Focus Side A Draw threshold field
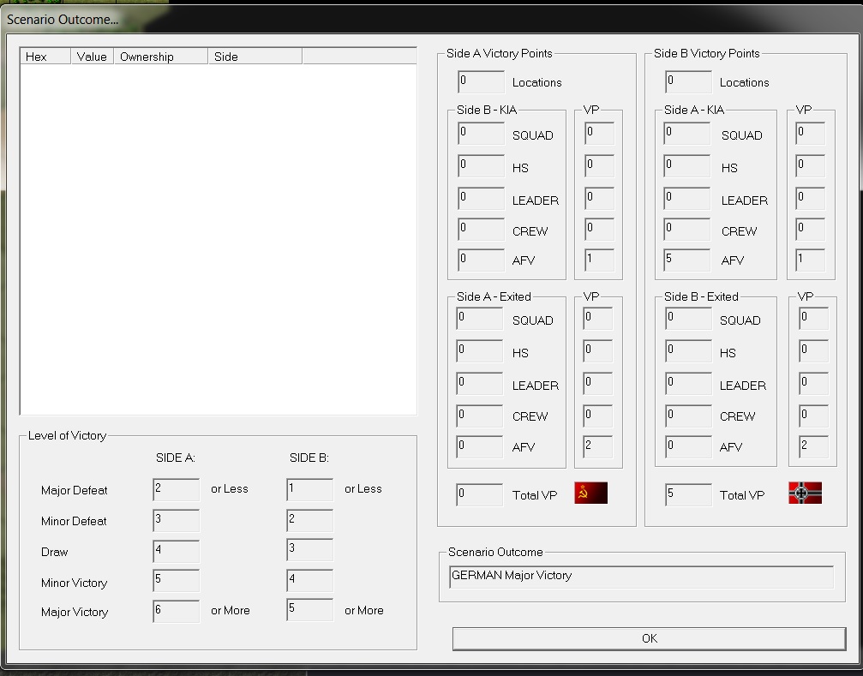This screenshot has height=676, width=863. pos(177,551)
